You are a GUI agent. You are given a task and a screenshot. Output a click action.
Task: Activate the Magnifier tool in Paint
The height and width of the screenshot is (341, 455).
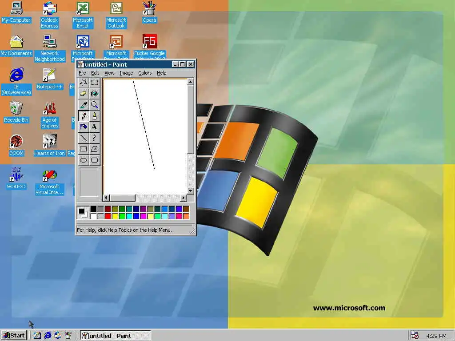(x=94, y=105)
